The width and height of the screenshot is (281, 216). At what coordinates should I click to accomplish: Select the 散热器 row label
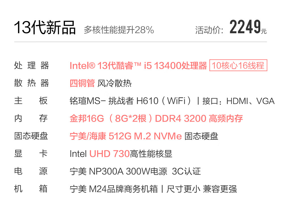[32, 83]
